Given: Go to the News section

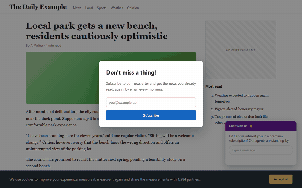Looking at the screenshot, I should pos(77,8).
